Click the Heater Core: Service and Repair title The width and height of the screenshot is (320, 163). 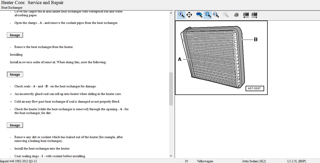pyautogui.click(x=33, y=3)
